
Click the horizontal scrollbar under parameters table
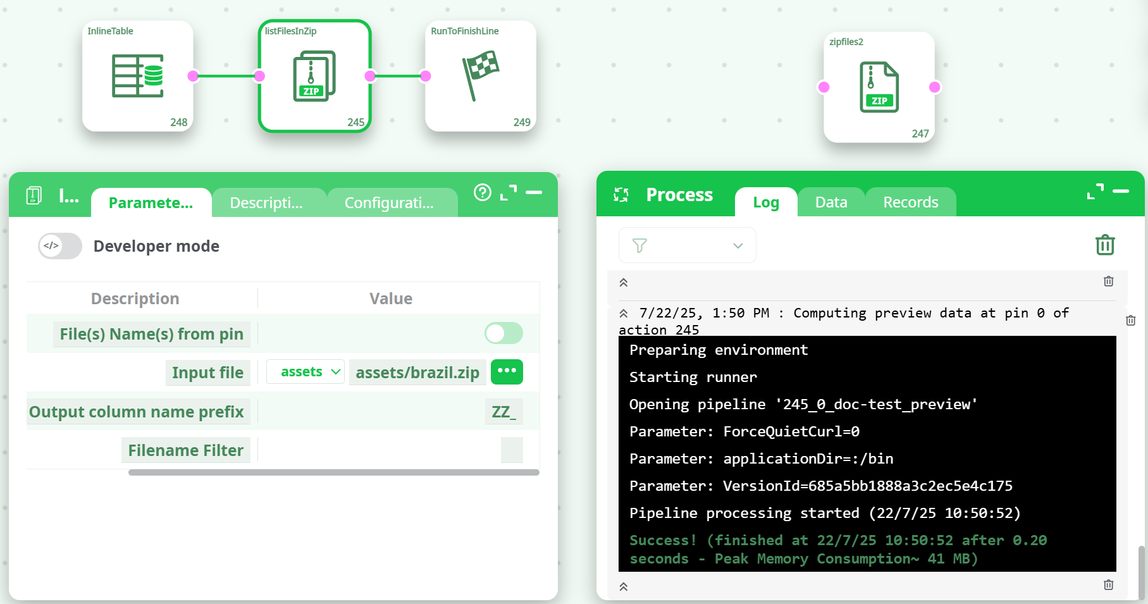[x=333, y=472]
